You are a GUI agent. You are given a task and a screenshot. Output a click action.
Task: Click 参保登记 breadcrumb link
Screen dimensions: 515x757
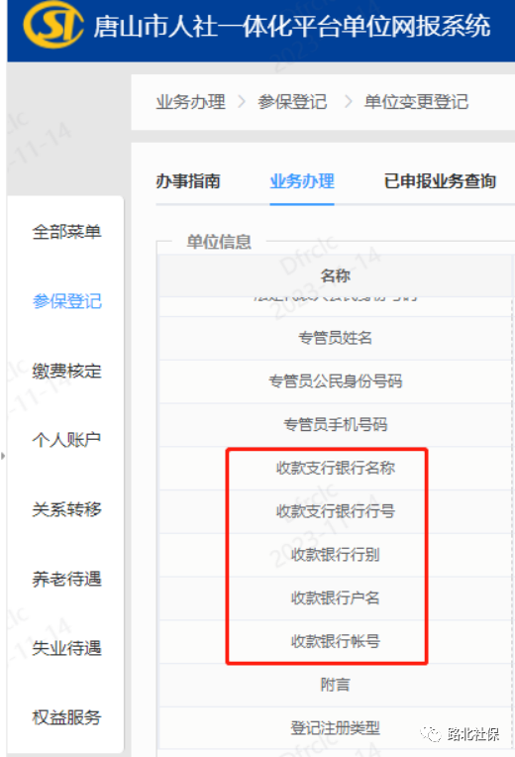pyautogui.click(x=292, y=102)
